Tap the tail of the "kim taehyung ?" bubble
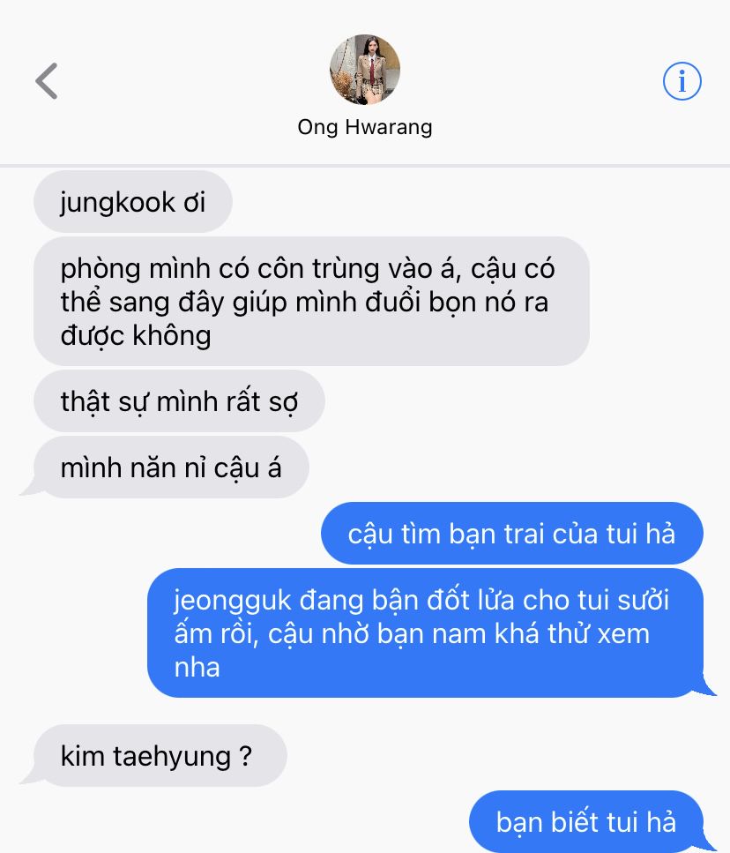The width and height of the screenshot is (730, 853). (x=30, y=779)
